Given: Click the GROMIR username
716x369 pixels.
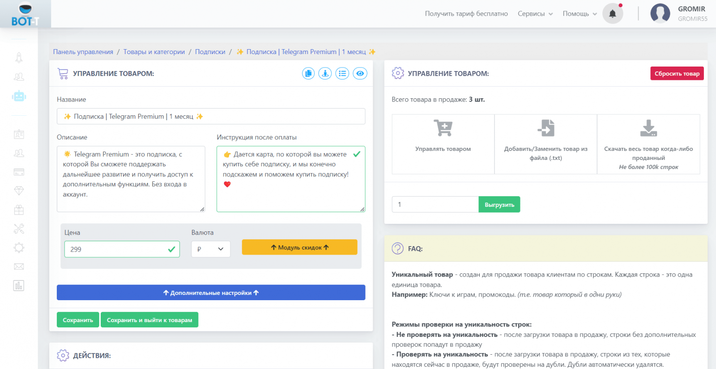Looking at the screenshot, I should (691, 9).
